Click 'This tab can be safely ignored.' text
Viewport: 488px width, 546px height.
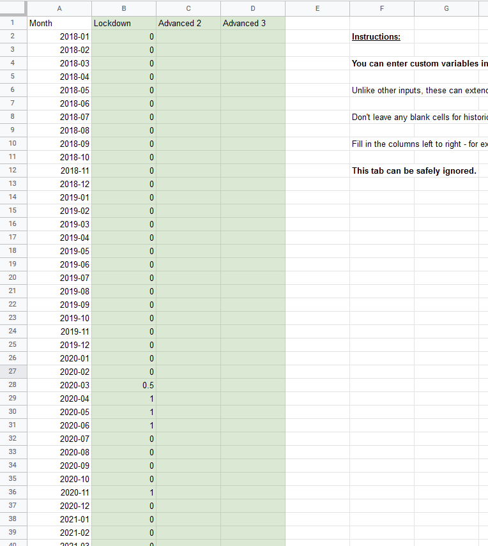[414, 171]
